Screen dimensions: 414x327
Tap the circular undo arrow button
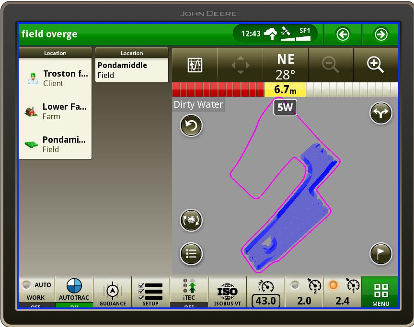[x=191, y=125]
